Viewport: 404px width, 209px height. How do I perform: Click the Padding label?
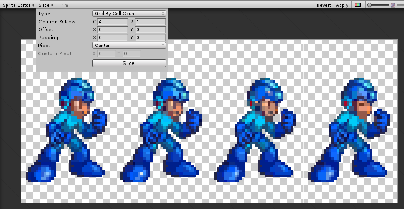48,38
